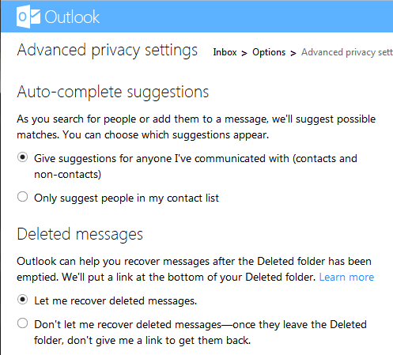Choose the only-my-contact-list radio circle
Viewport: 393px width, 355px height.
23,197
